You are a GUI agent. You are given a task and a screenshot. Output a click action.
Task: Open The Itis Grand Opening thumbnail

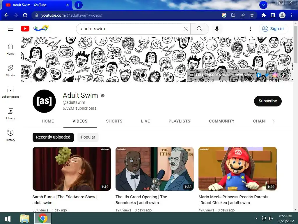(x=155, y=169)
